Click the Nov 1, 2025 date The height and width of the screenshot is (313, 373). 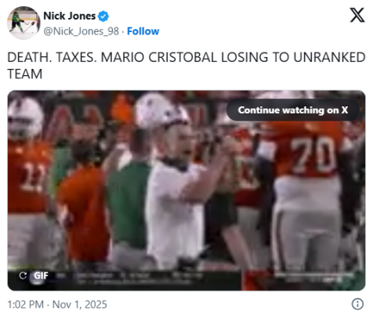point(80,304)
